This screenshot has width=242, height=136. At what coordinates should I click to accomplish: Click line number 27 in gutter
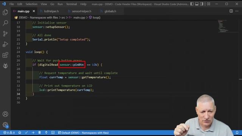[x=18, y=65]
